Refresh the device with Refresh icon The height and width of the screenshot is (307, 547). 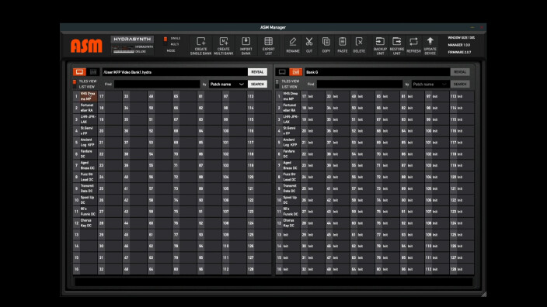413,45
